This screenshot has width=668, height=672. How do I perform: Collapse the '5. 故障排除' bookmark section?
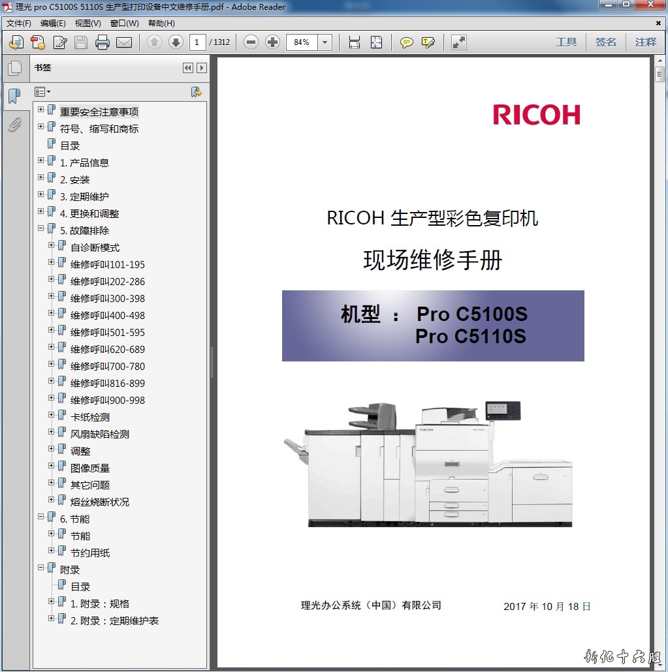point(41,228)
